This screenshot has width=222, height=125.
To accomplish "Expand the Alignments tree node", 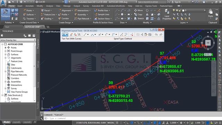I will (6, 58).
